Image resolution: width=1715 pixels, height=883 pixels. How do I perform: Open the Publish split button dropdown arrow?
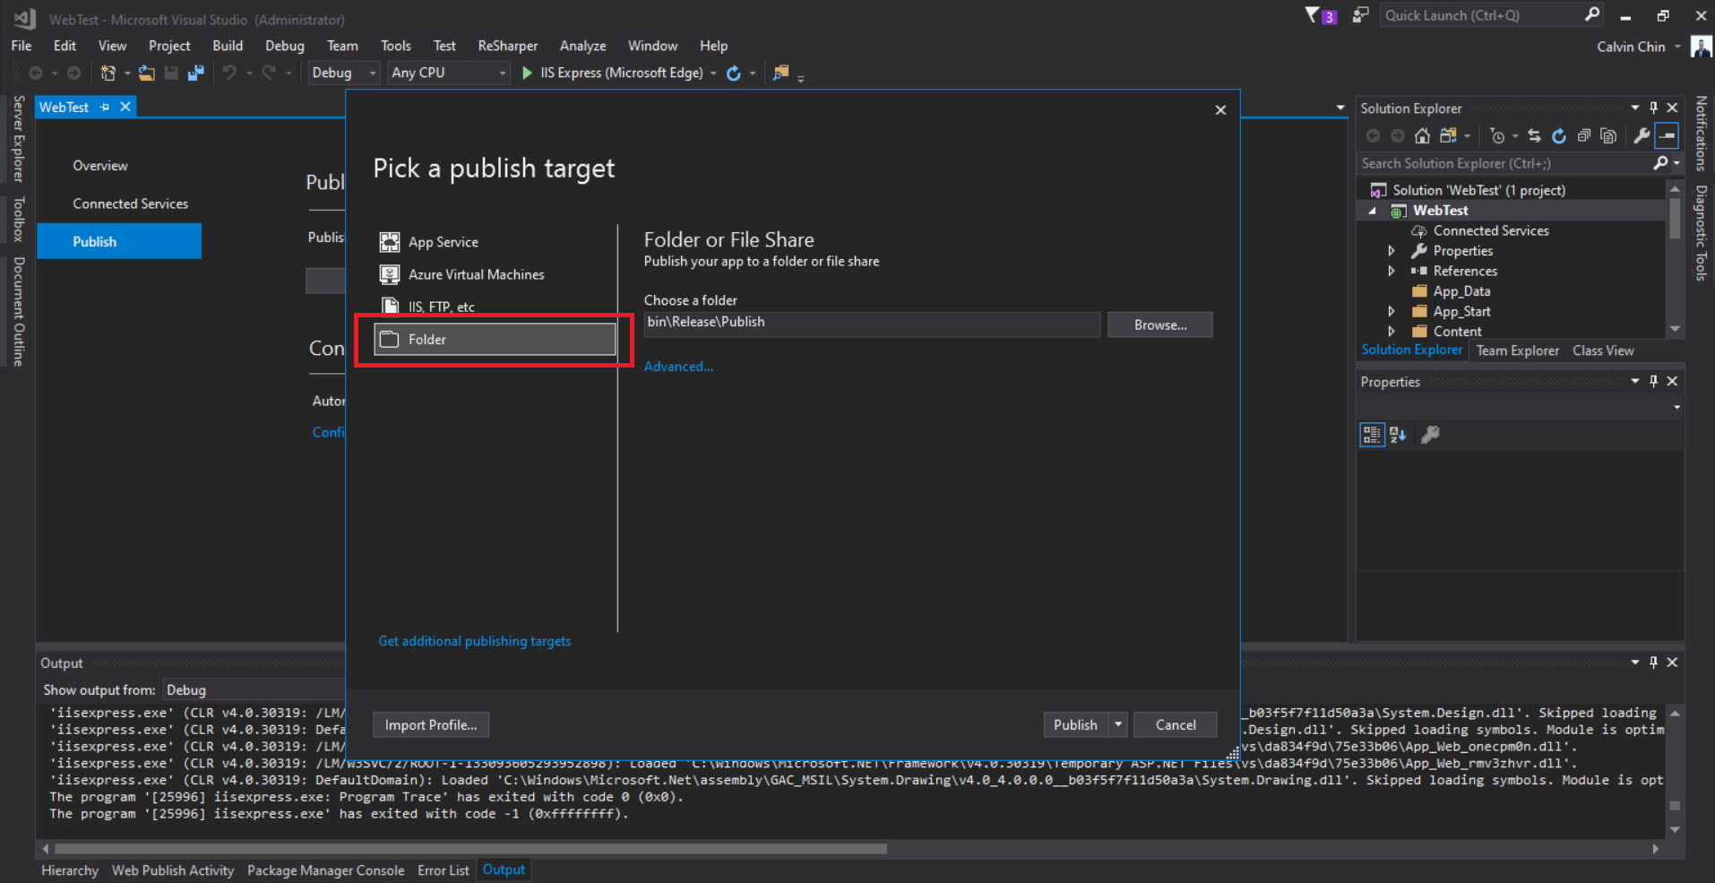pyautogui.click(x=1118, y=724)
